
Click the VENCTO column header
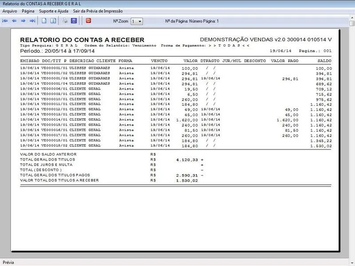(x=158, y=60)
